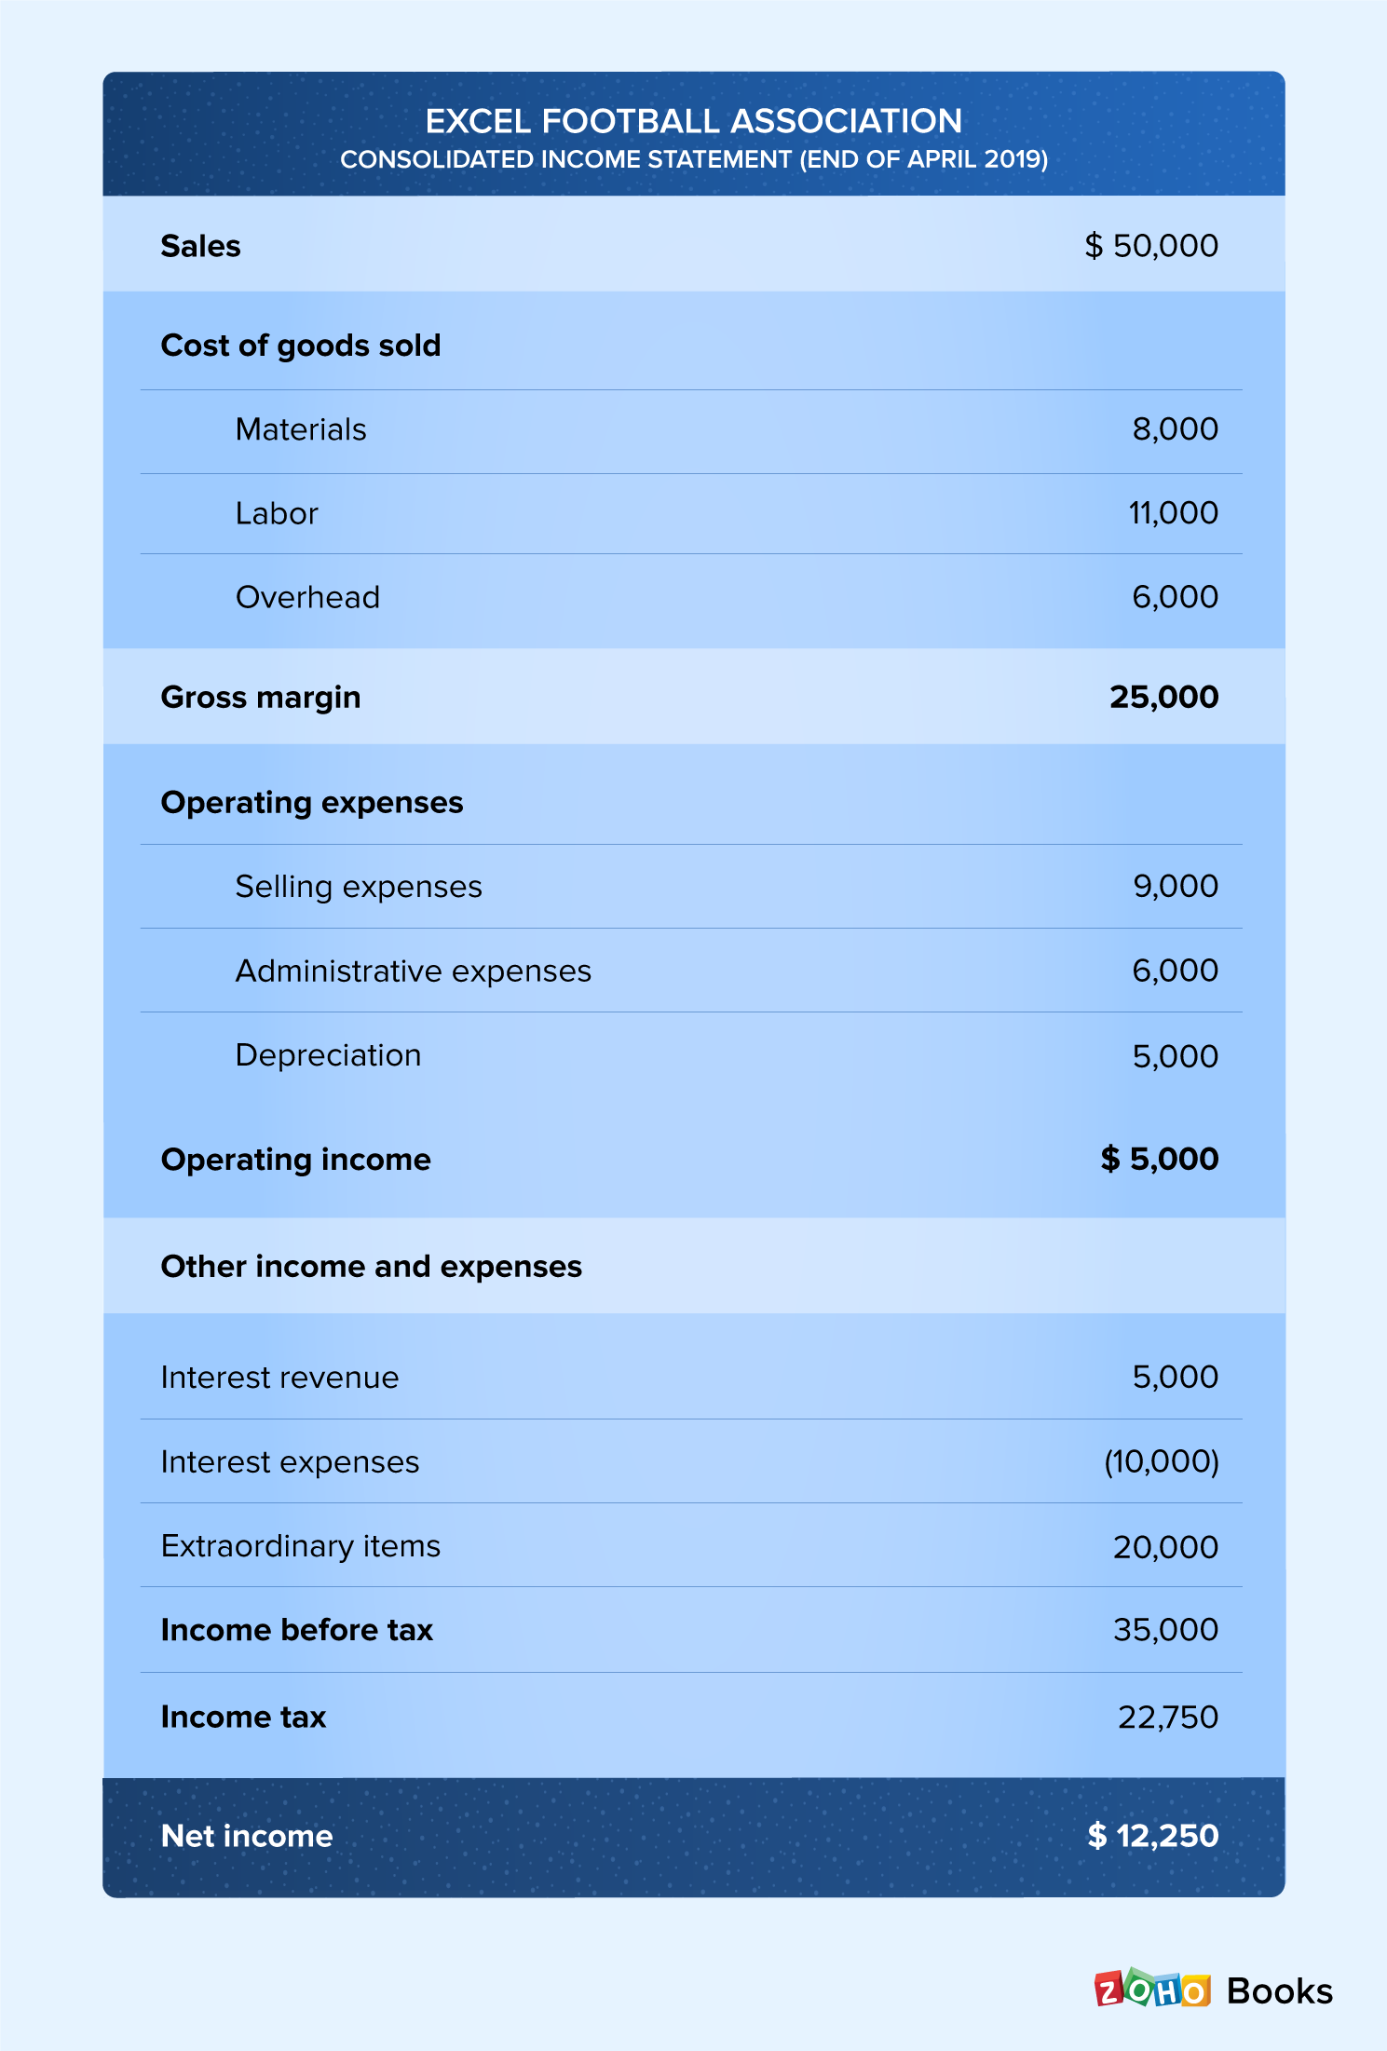
Task: Click the Extraordinary items label
Action: tap(300, 1546)
